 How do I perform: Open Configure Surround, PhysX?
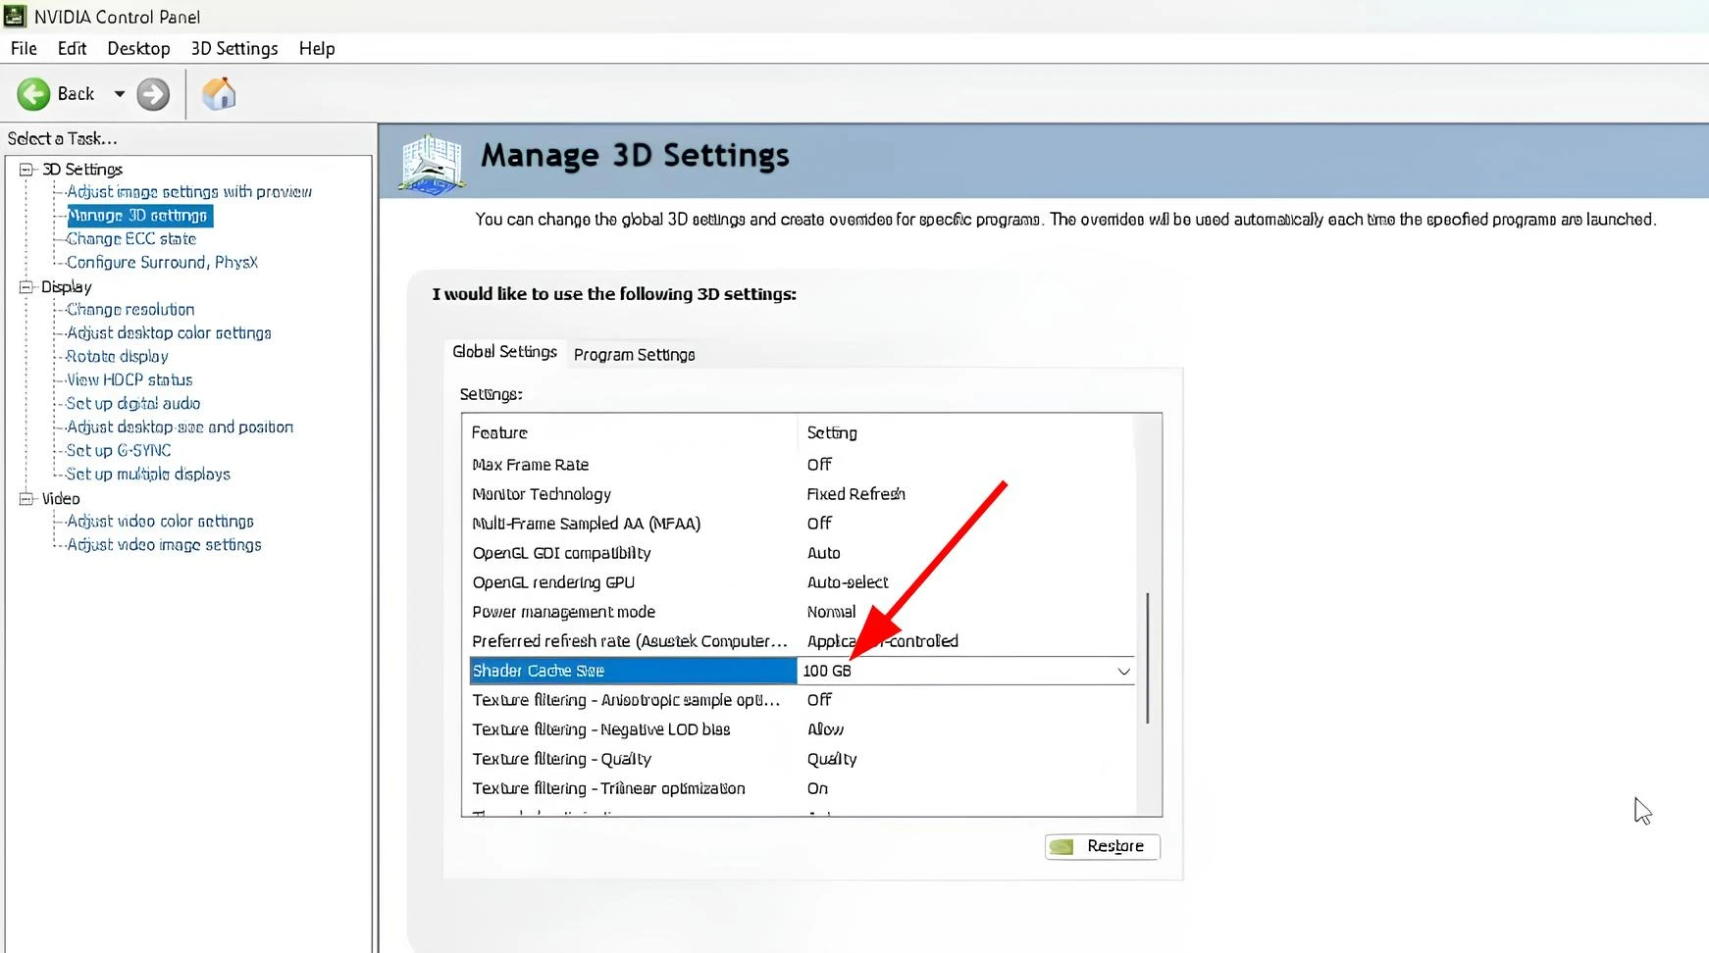pos(162,263)
